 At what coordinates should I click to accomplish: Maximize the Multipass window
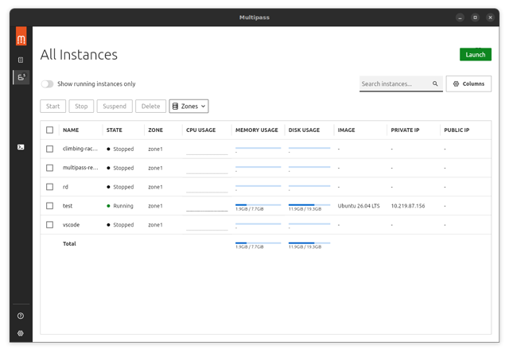pyautogui.click(x=476, y=17)
